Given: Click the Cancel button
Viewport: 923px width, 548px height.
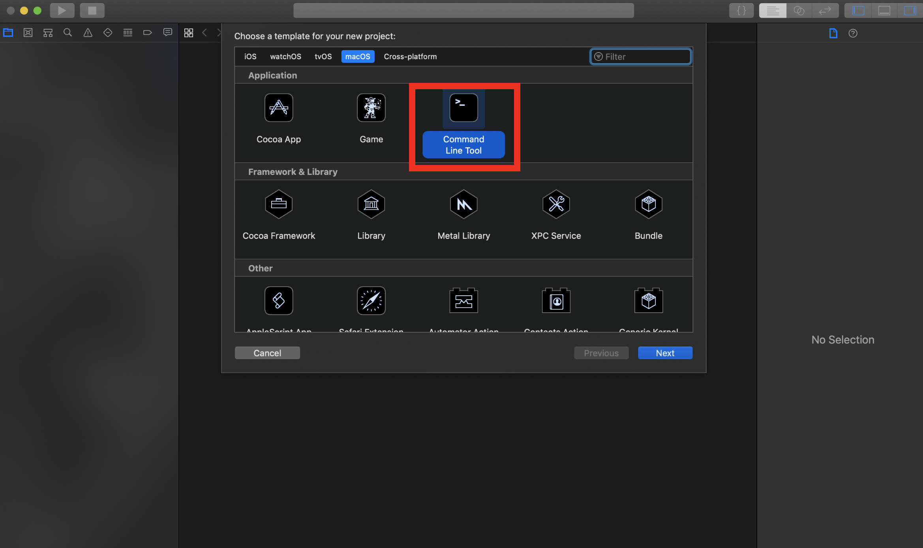Looking at the screenshot, I should coord(267,353).
